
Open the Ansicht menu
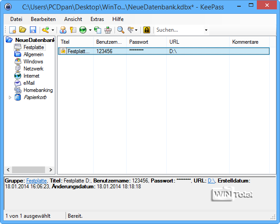pos(73,19)
